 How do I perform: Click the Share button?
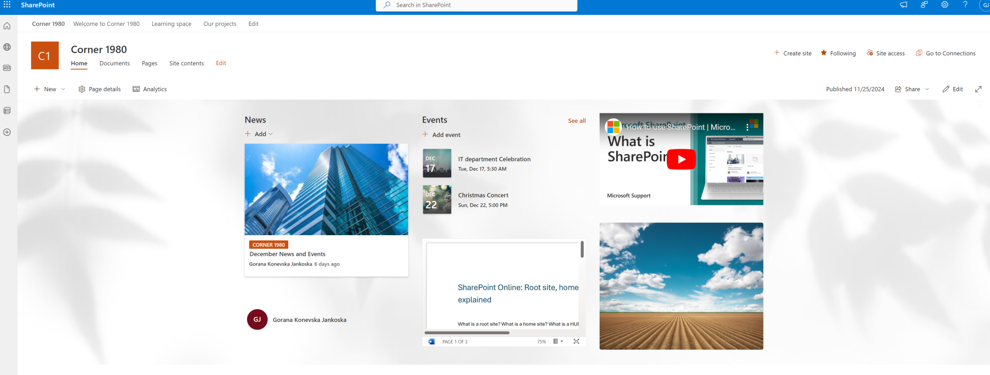click(907, 89)
